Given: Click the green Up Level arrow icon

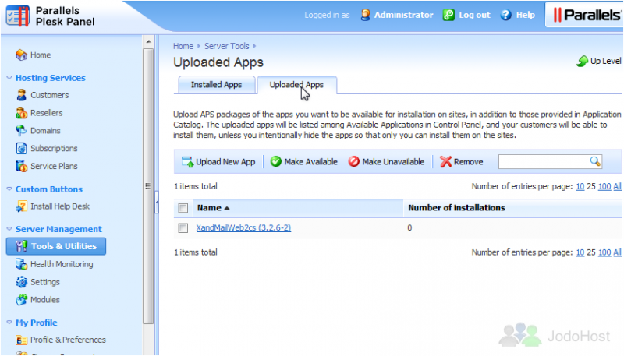Looking at the screenshot, I should (x=582, y=62).
